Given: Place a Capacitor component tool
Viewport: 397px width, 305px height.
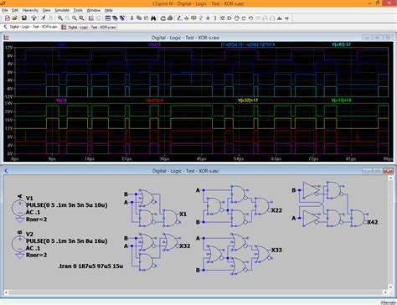Looking at the screenshot, I should (208, 18).
